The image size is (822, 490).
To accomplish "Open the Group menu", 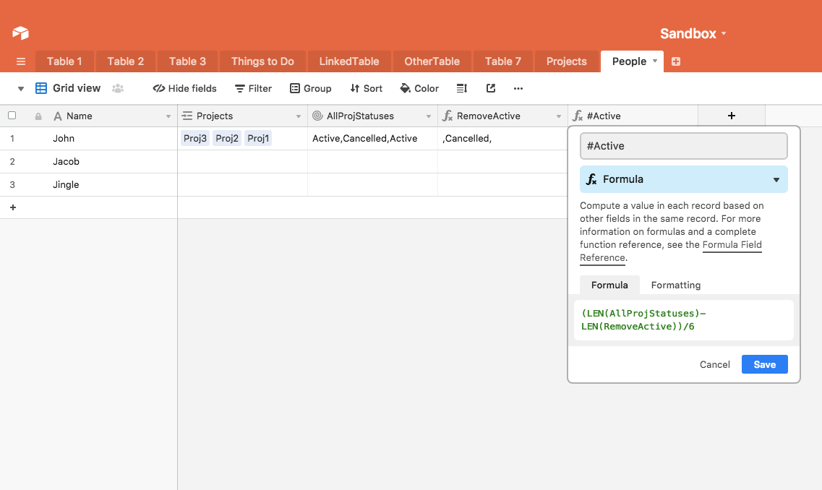I will coord(310,88).
